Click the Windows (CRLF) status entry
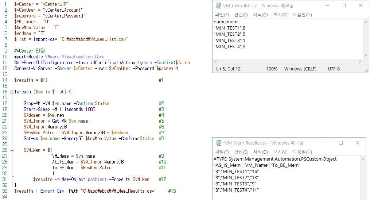This screenshot has height=200, width=370. [x=300, y=69]
